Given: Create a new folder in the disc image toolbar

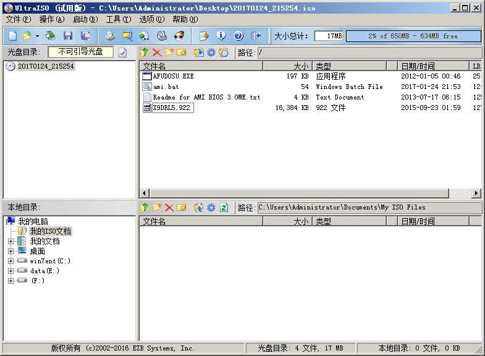Looking at the screenshot, I should 169,53.
